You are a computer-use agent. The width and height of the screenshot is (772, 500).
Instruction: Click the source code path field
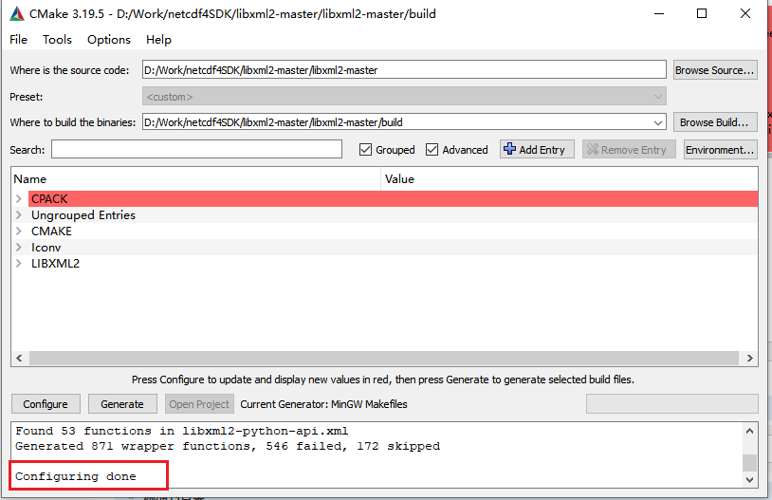pyautogui.click(x=404, y=69)
